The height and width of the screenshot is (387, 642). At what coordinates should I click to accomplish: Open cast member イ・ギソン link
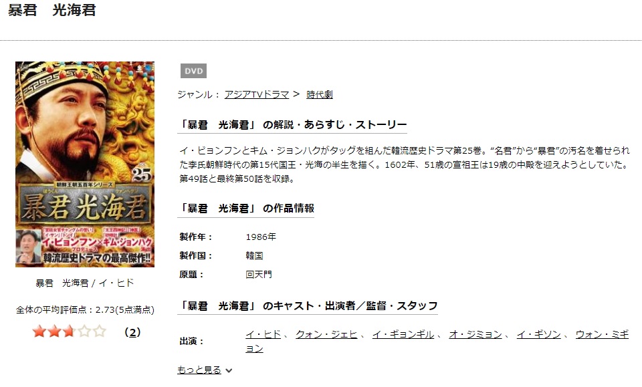(x=538, y=335)
